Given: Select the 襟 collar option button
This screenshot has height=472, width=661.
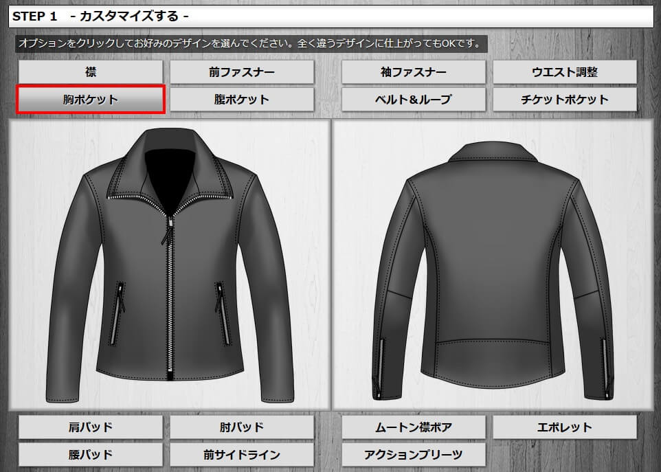Looking at the screenshot, I should [91, 72].
